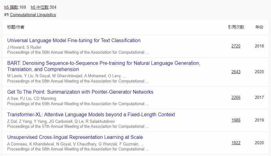Open Universal Language Model Fine-tuning paper
The height and width of the screenshot is (156, 271).
74,40
